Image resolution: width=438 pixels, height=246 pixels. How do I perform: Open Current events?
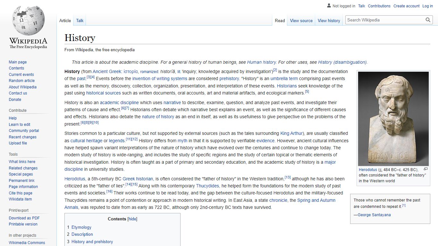21,75
